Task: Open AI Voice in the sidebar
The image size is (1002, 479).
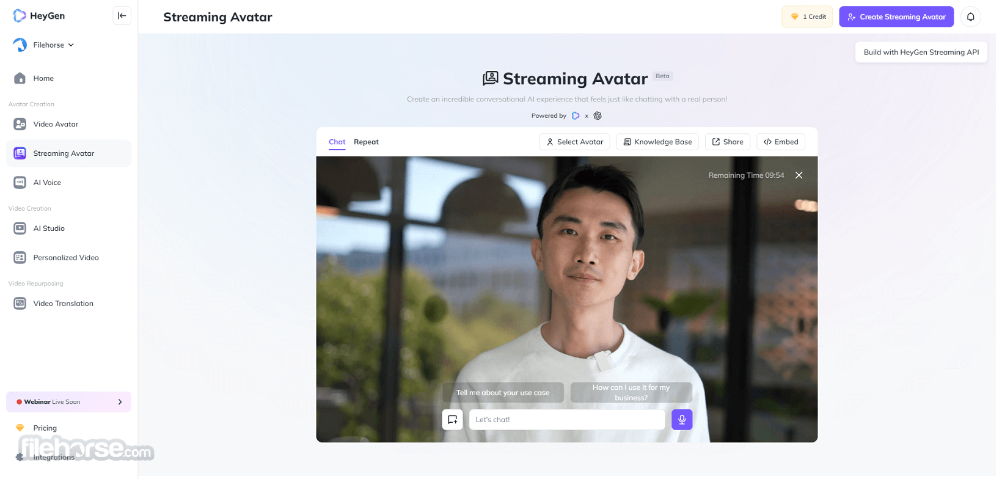Action: pyautogui.click(x=68, y=183)
